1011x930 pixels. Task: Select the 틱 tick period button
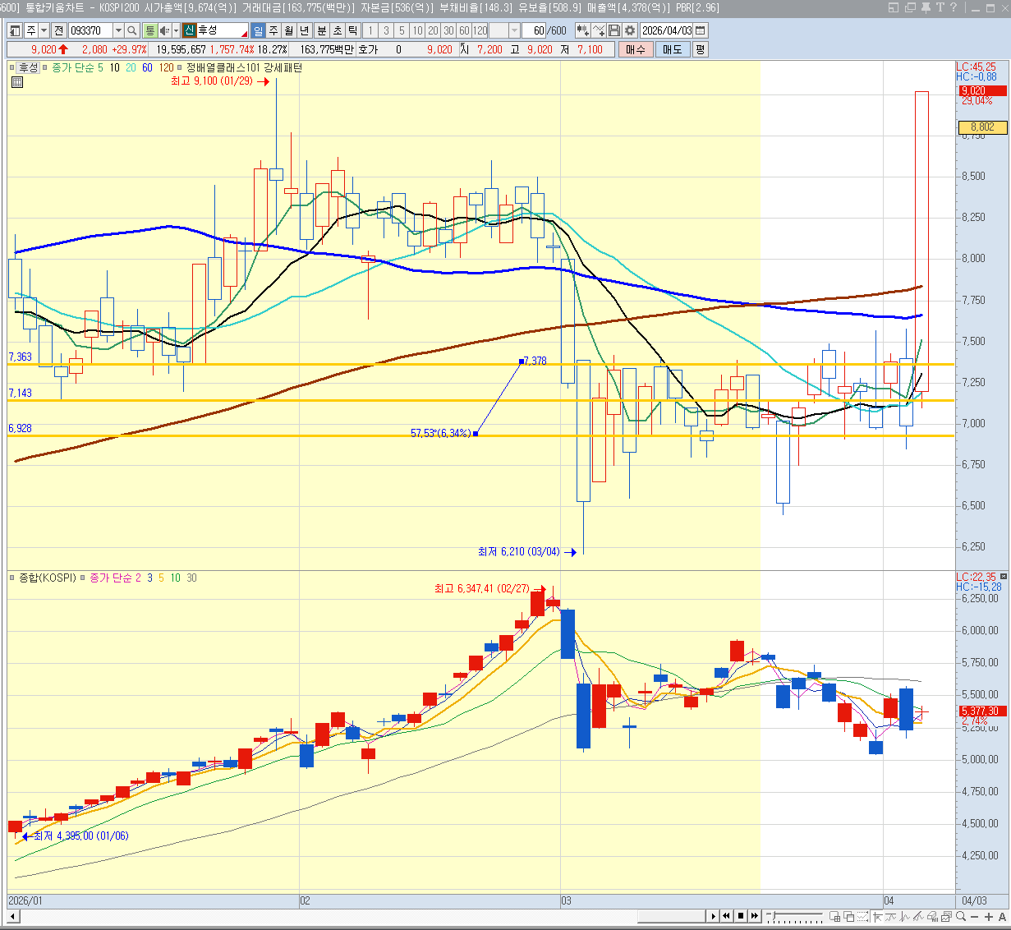(352, 30)
